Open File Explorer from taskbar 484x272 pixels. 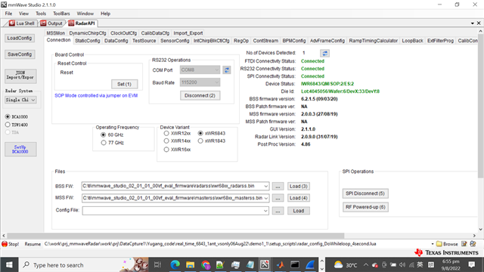click(x=190, y=265)
